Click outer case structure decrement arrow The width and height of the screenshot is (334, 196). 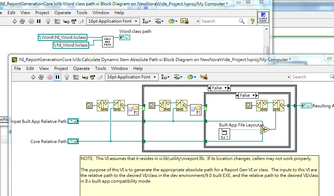[209, 88]
